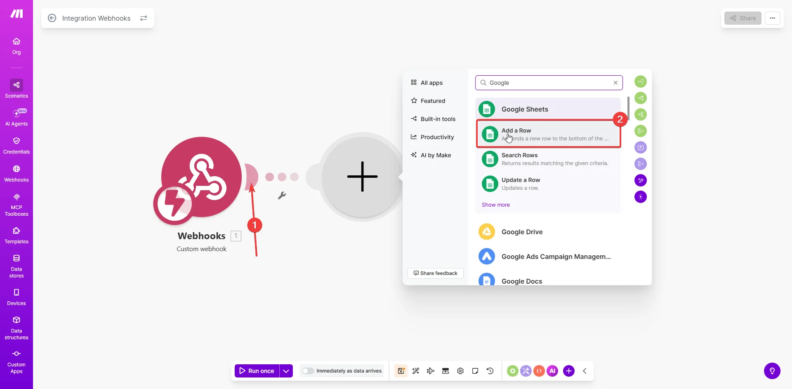Click the dark purple AI wrench shortcut icon
792x389 pixels.
click(x=641, y=180)
